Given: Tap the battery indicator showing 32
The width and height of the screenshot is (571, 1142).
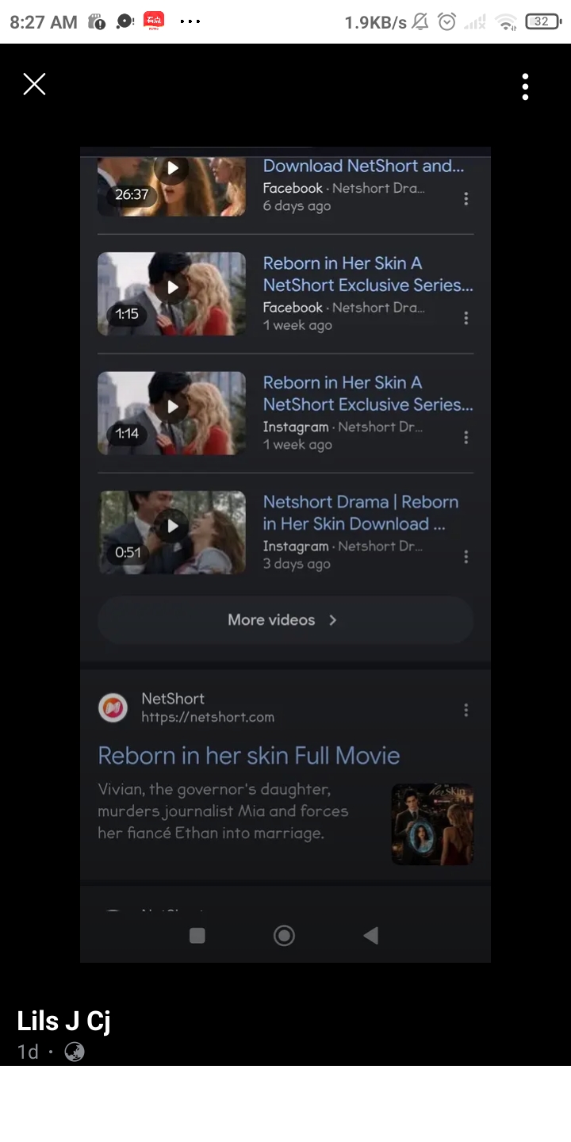Looking at the screenshot, I should [x=542, y=21].
